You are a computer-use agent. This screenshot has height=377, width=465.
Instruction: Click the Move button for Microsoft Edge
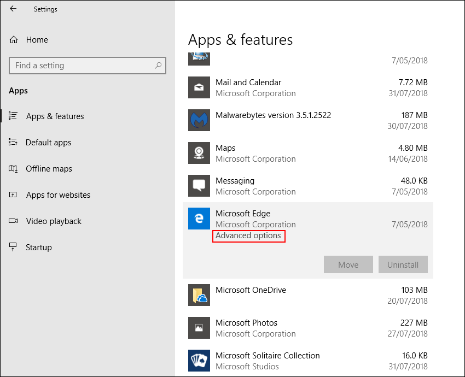click(x=348, y=264)
